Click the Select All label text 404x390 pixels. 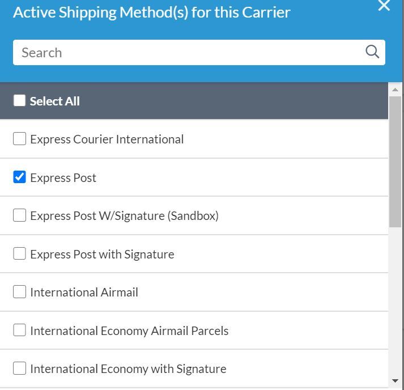coord(54,101)
